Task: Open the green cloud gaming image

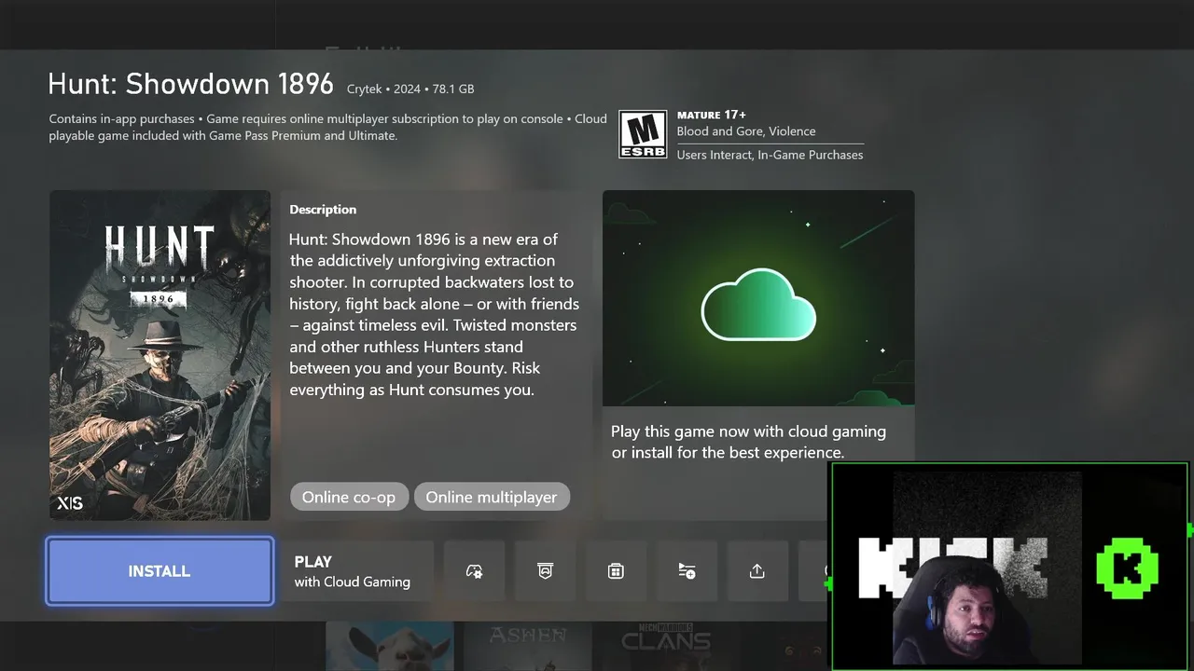Action: tap(758, 298)
